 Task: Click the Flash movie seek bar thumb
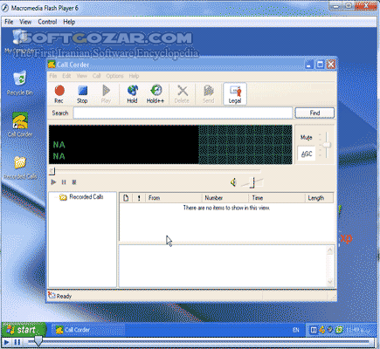[x=38, y=341]
